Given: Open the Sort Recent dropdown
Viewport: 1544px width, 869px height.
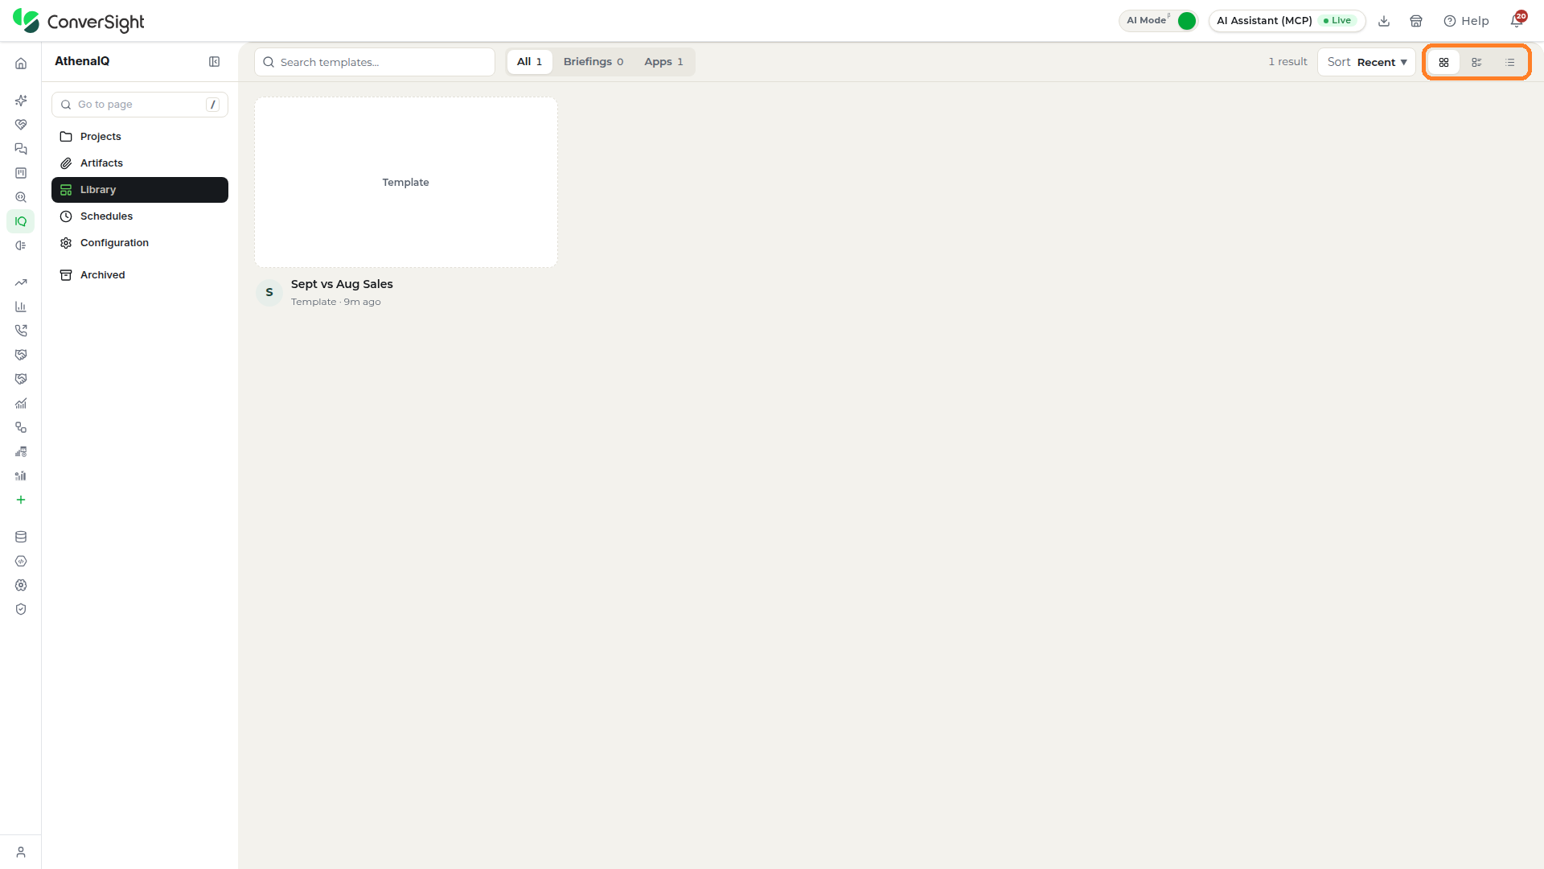Looking at the screenshot, I should point(1366,62).
